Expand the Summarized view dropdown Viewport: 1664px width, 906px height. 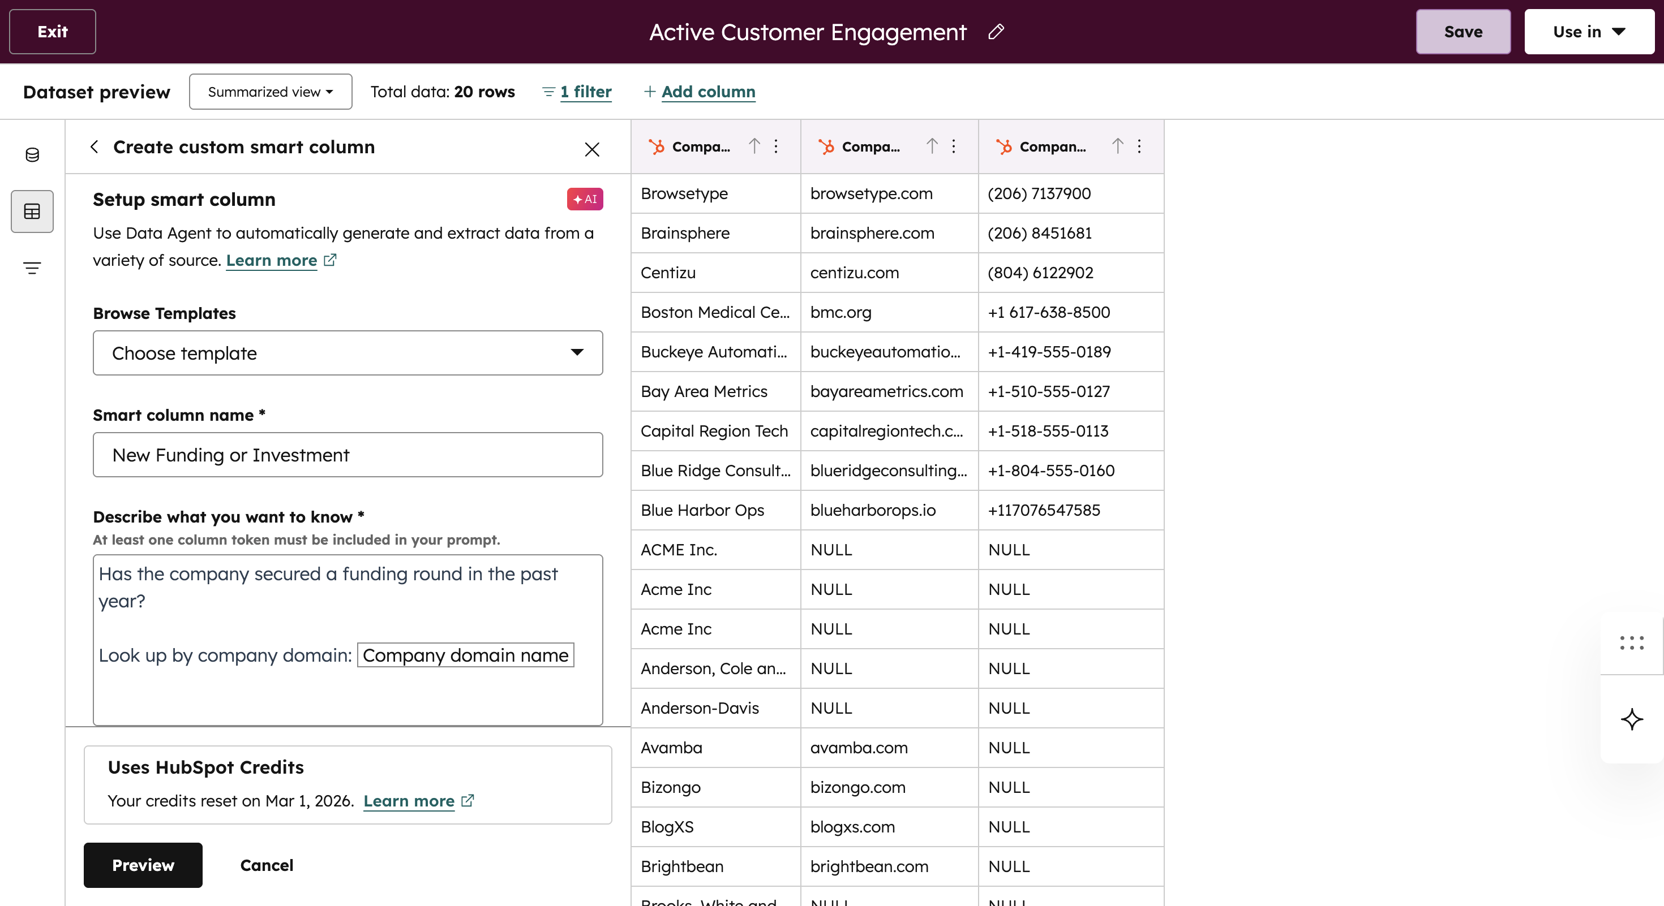coord(270,92)
